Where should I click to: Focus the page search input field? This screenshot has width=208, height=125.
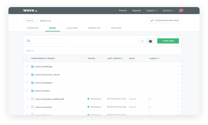pyautogui.click(x=45, y=41)
